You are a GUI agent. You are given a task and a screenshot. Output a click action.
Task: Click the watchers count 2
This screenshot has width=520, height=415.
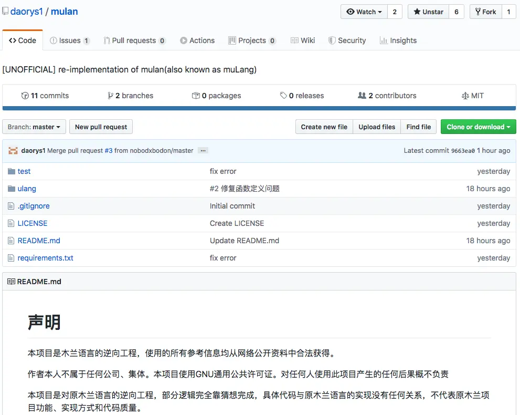pos(395,12)
